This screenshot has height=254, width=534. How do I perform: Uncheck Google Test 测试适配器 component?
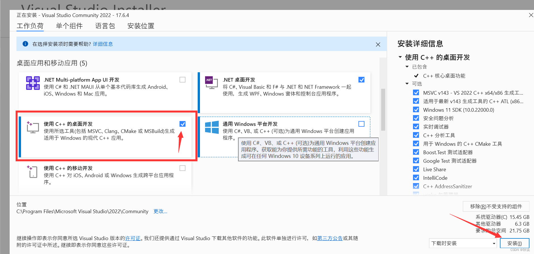pos(416,161)
